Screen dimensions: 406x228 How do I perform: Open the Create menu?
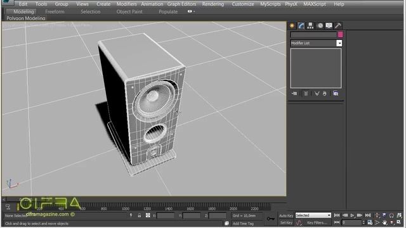(103, 4)
